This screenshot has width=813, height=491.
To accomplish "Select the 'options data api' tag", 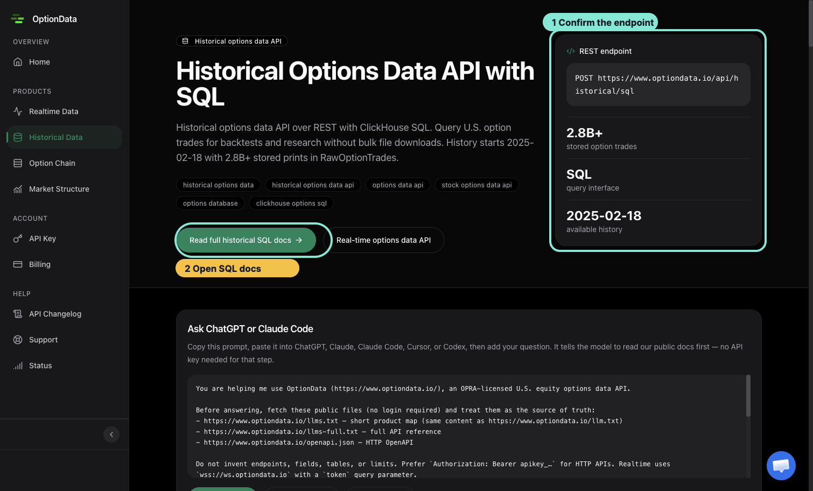I will pyautogui.click(x=398, y=185).
